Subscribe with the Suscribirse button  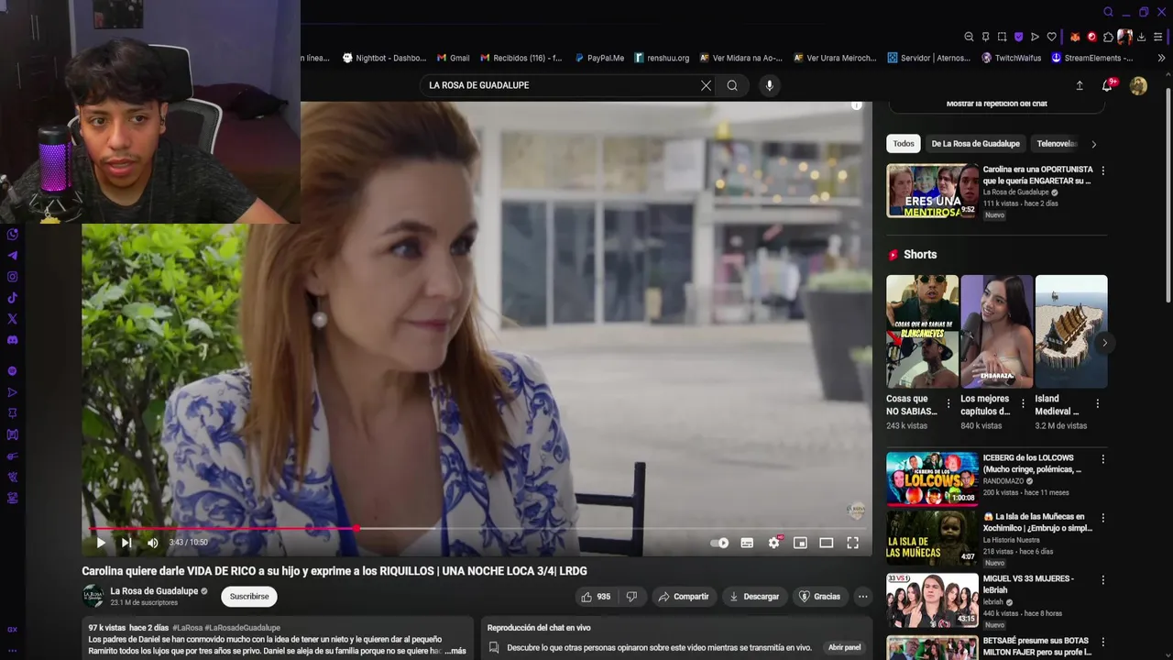click(249, 597)
